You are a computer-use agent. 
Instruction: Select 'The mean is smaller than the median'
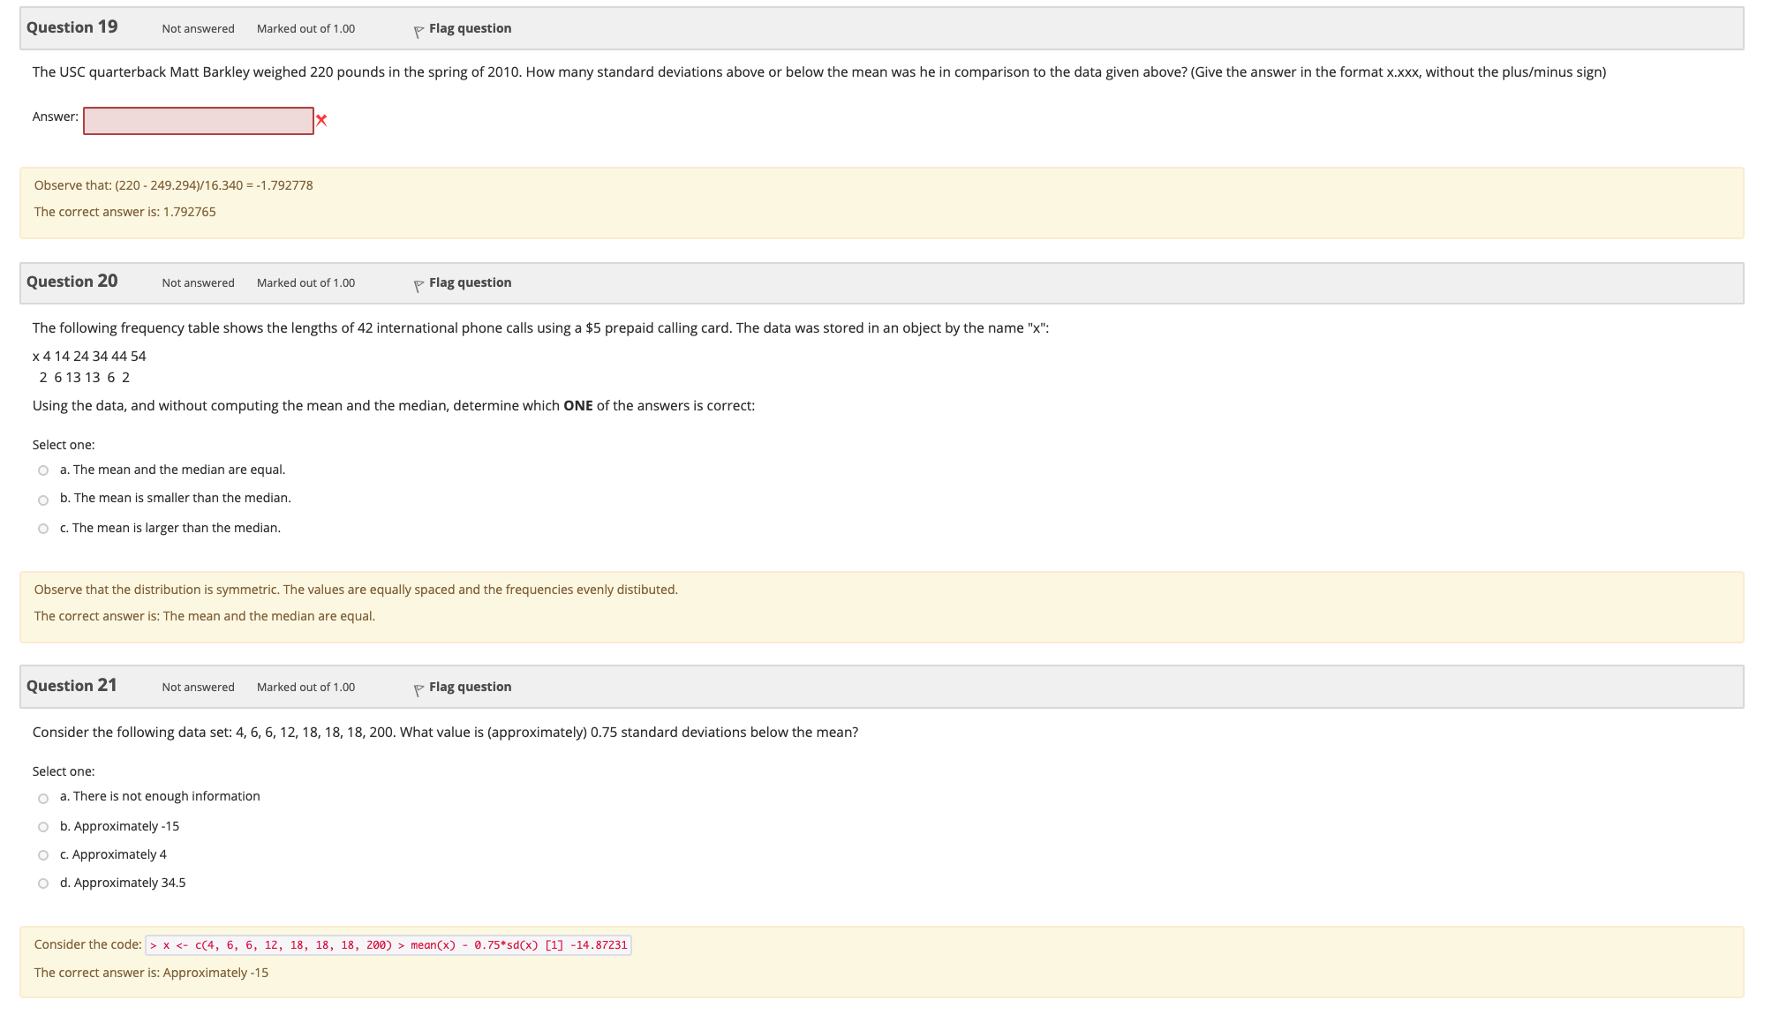(x=43, y=500)
